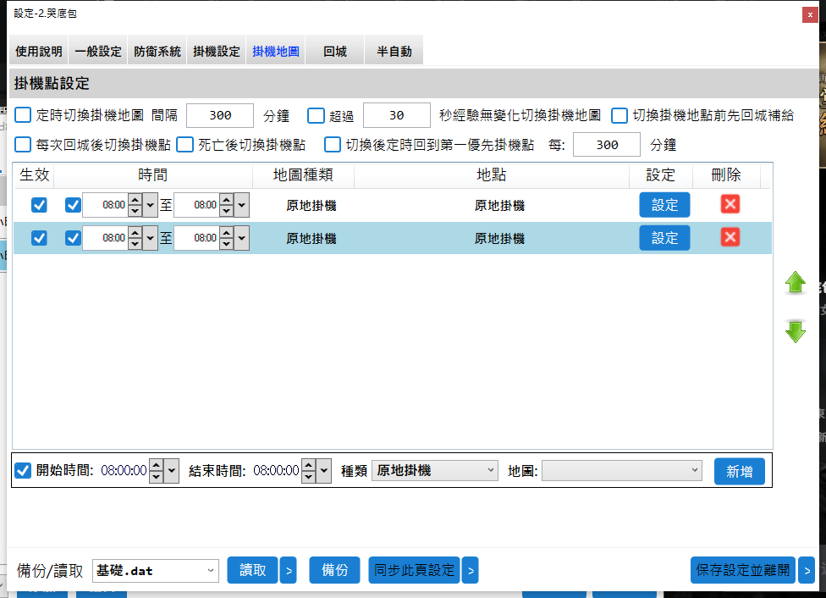This screenshot has width=826, height=598.
Task: Delete the first row with red X
Action: click(730, 205)
